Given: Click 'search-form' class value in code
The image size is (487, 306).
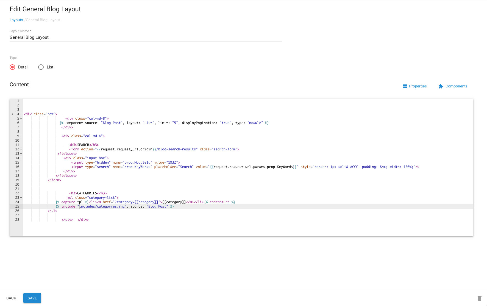Looking at the screenshot, I should pos(224,149).
